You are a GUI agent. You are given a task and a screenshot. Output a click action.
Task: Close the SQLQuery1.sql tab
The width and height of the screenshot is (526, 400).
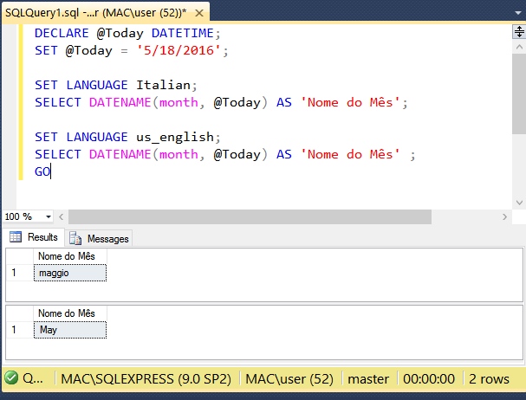pyautogui.click(x=199, y=13)
